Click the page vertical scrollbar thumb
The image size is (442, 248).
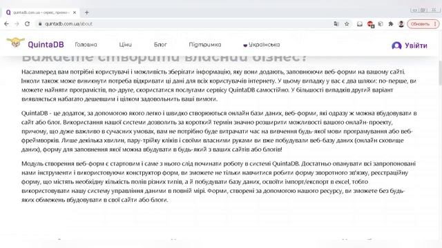[440, 72]
